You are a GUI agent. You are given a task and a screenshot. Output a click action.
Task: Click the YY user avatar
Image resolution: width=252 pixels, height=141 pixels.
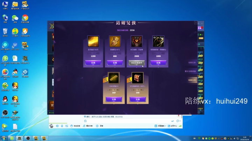(51, 126)
